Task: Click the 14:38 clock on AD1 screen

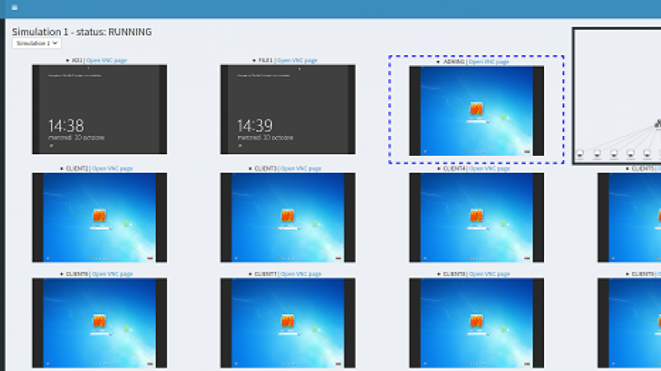Action: pos(66,126)
